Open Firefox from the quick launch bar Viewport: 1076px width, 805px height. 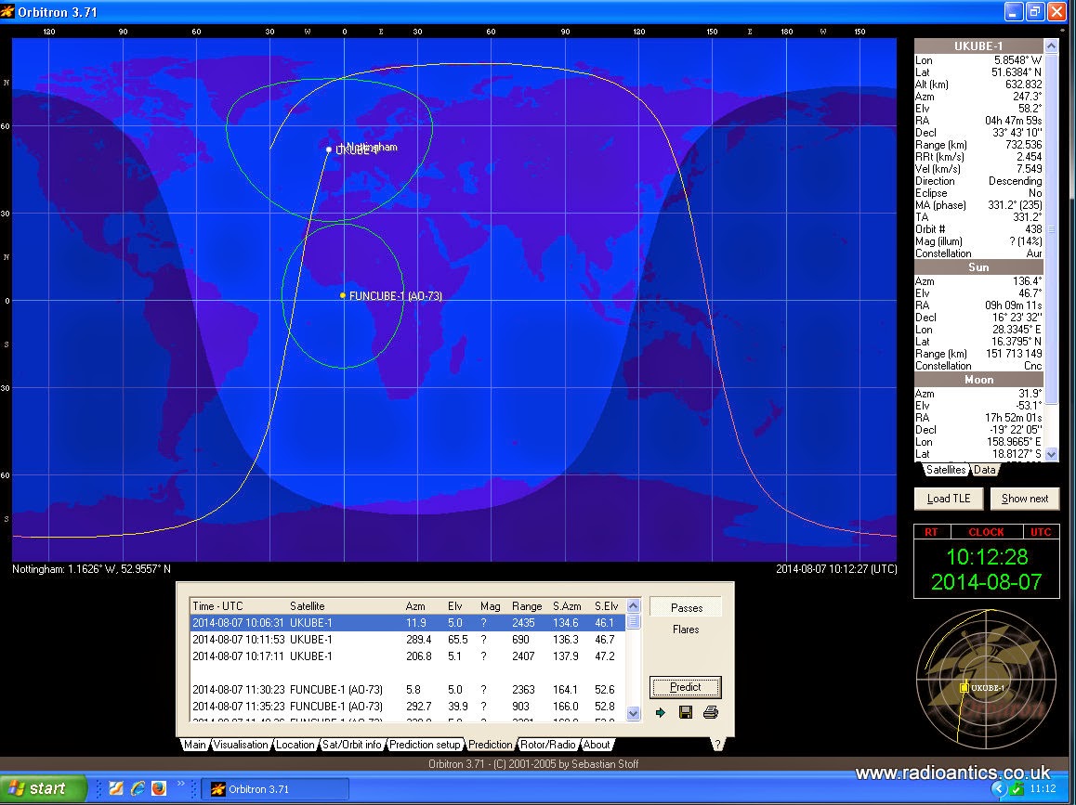click(x=159, y=788)
